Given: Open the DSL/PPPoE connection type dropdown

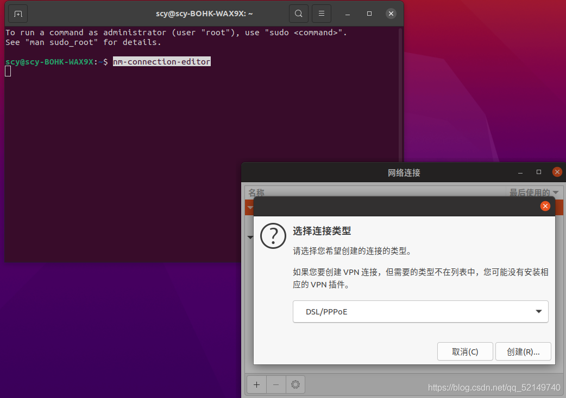Looking at the screenshot, I should tap(420, 312).
